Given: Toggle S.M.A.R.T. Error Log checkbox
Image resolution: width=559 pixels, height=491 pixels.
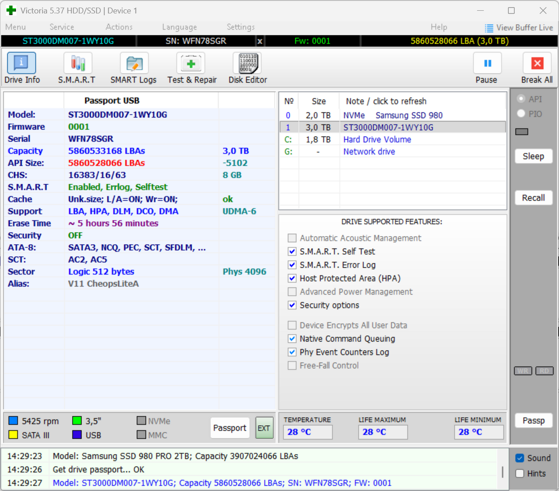Looking at the screenshot, I should point(292,265).
